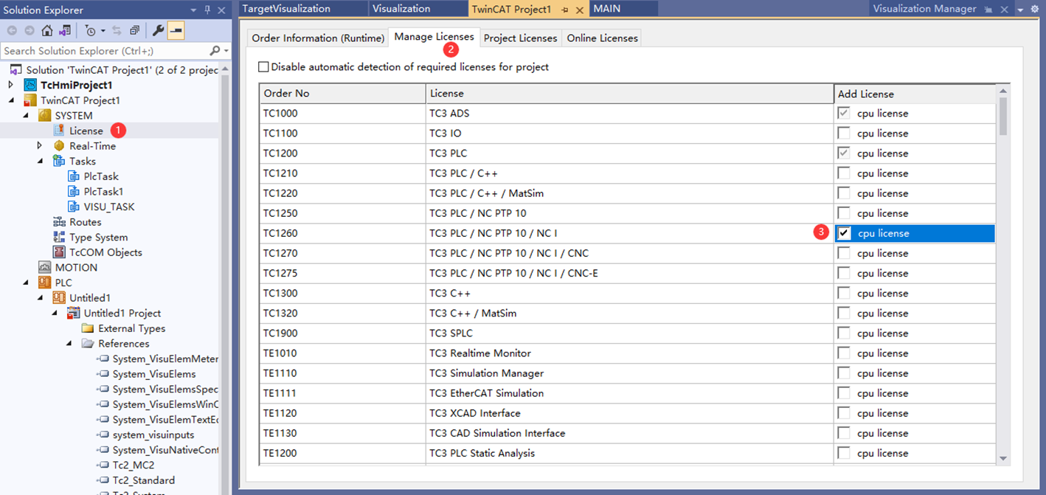1046x495 pixels.
Task: Check cpu license for TC1250 row
Action: coord(844,212)
